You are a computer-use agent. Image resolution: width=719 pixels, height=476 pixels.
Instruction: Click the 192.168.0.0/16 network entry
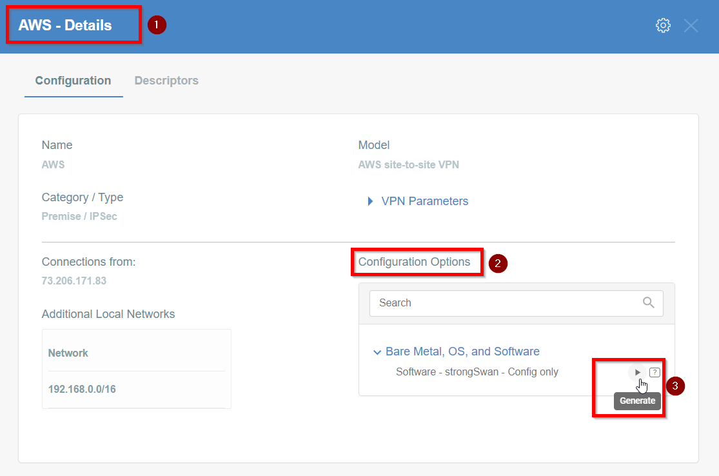tap(82, 390)
